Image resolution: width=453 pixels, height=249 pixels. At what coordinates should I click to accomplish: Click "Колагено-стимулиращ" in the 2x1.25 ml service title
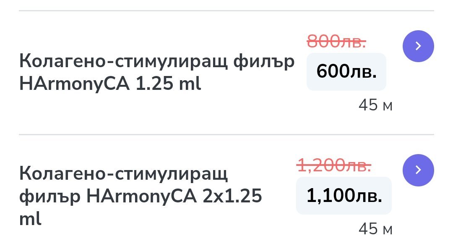(123, 173)
